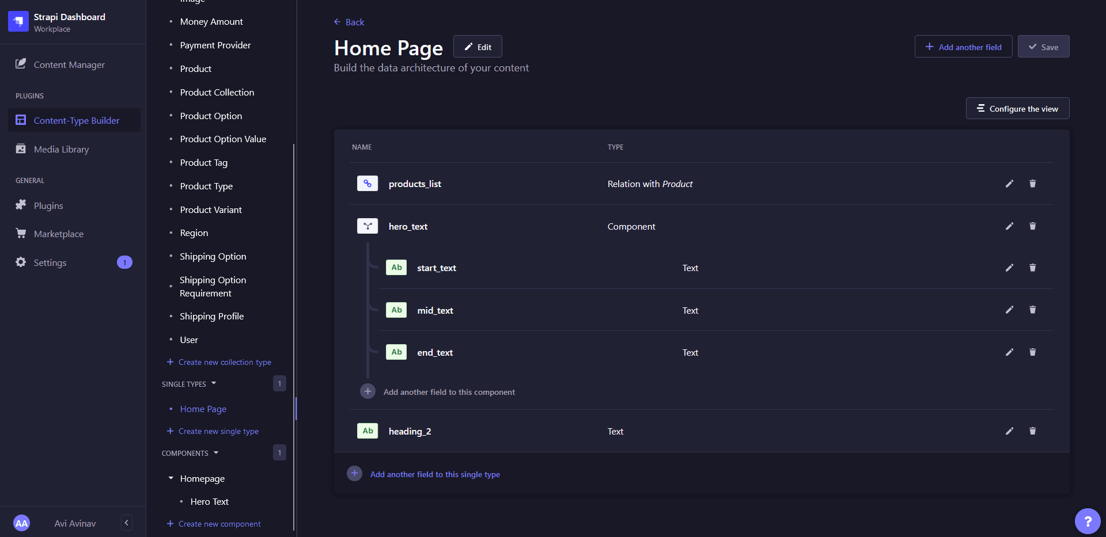
Task: Open the Content-Type Builder plugin
Action: [76, 120]
